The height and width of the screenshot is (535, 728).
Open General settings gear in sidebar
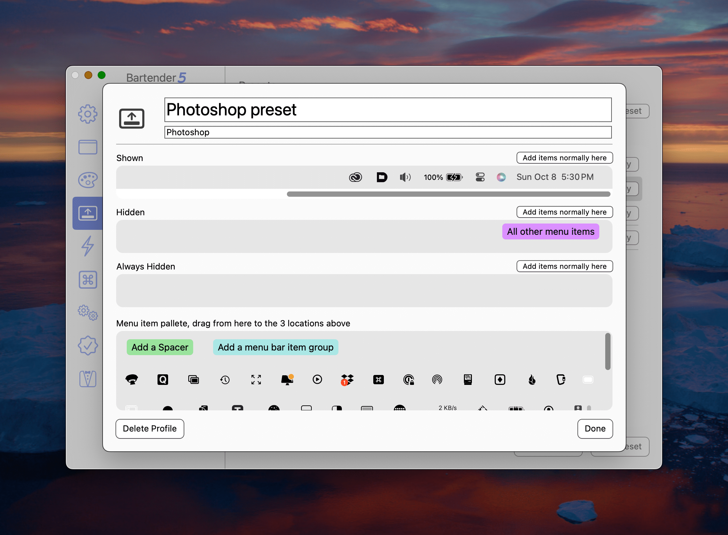coord(88,114)
